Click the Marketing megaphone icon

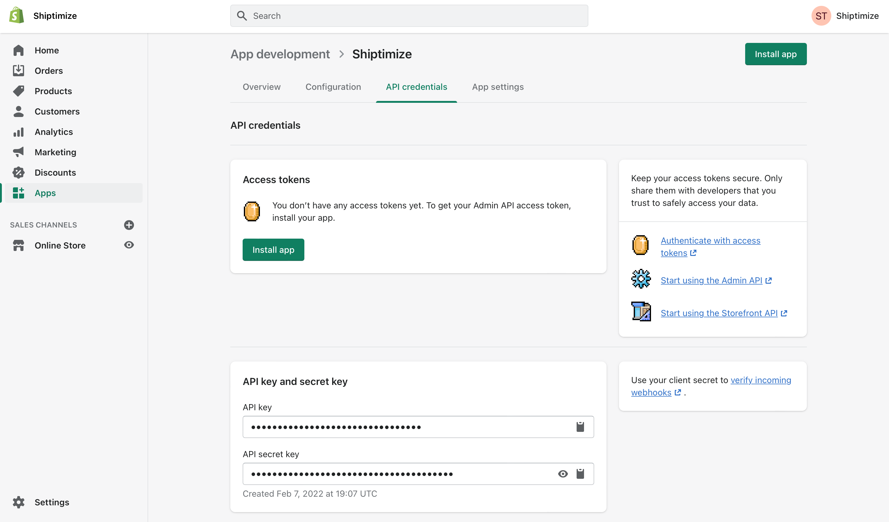point(18,152)
